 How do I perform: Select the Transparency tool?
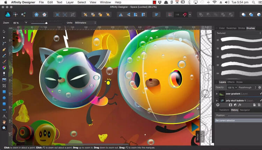4,74
